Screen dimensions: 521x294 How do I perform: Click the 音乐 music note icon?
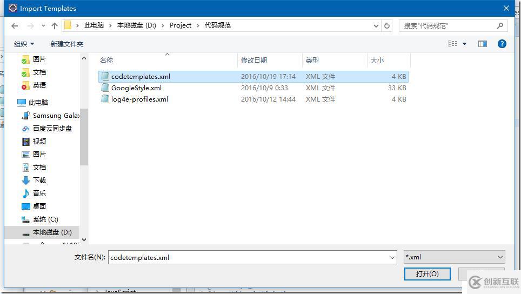[x=25, y=193]
